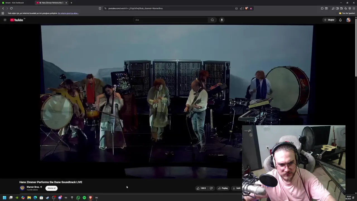Screen dimensions: 357x201
Task: Open Spotify from the taskbar
Action: point(84,198)
